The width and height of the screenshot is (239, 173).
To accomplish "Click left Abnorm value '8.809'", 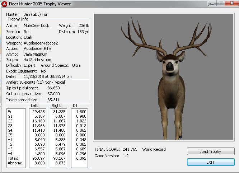I will point(39,163).
